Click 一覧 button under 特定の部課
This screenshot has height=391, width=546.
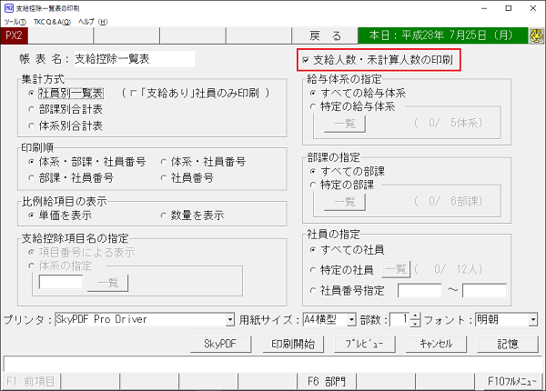[345, 202]
